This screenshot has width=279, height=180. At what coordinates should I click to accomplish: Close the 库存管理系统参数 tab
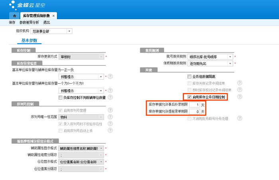[54, 16]
